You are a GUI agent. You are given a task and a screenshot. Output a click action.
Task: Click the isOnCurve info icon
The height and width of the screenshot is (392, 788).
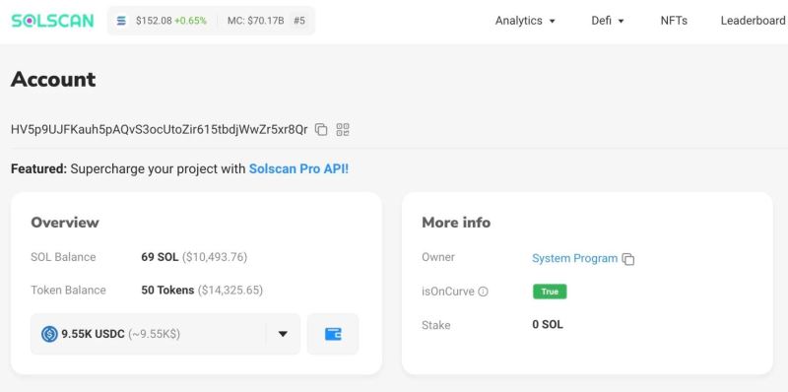(x=483, y=292)
